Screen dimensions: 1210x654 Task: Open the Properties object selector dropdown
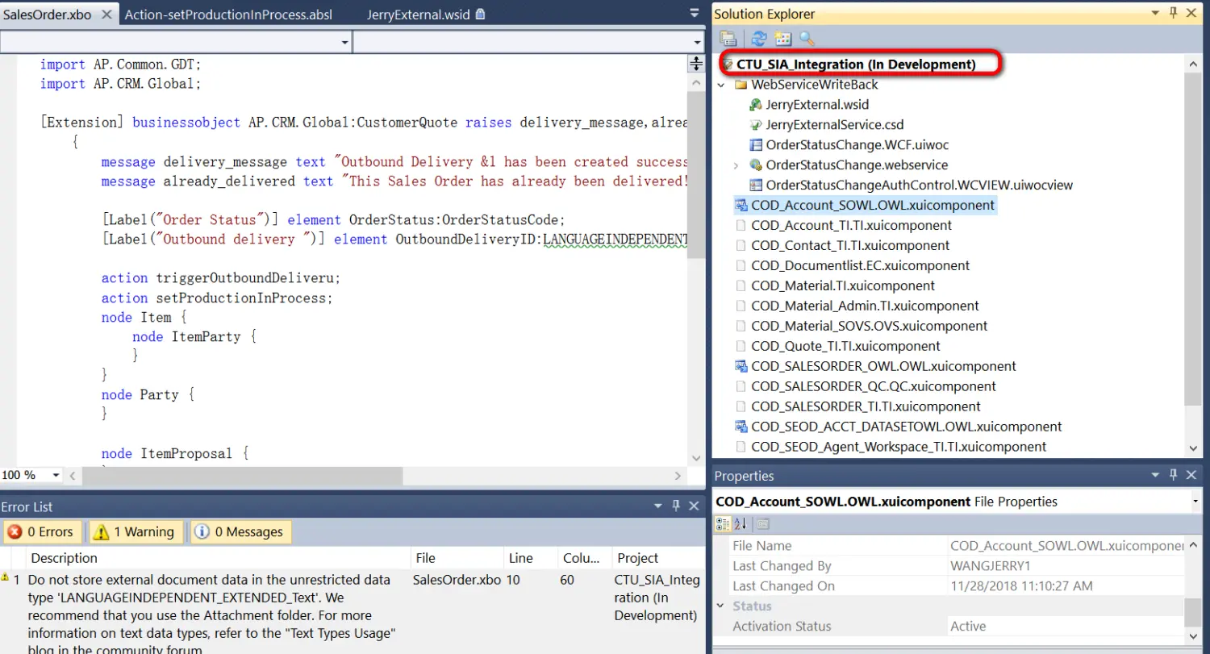coord(1195,502)
